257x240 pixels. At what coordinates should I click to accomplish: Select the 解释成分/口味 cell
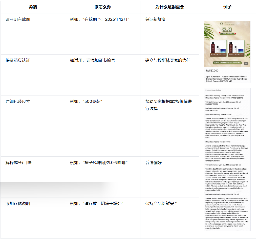(18, 163)
